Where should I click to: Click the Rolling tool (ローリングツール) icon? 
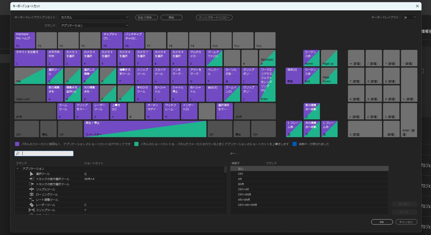[32, 194]
